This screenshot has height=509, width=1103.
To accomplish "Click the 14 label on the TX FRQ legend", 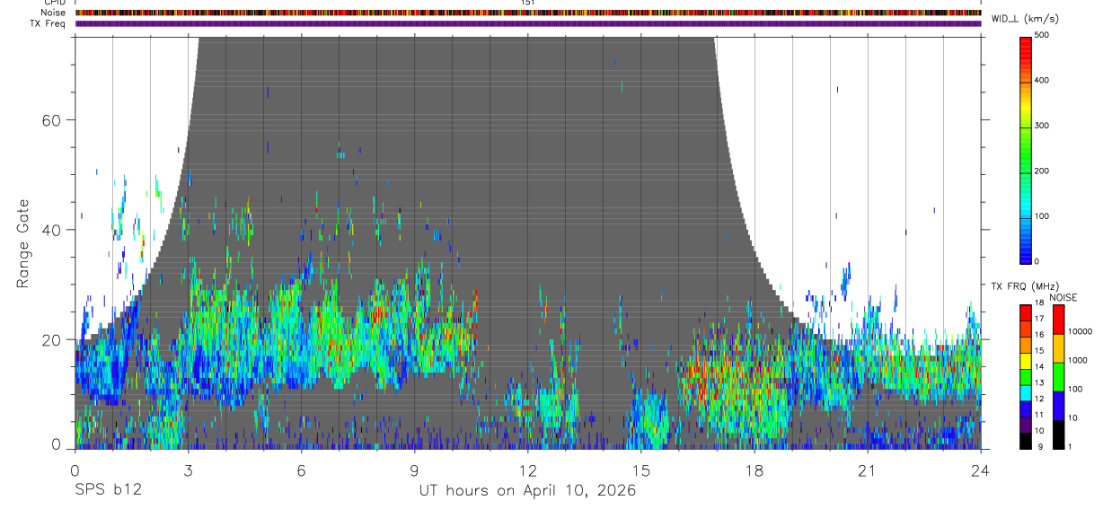I will pyautogui.click(x=1038, y=367).
